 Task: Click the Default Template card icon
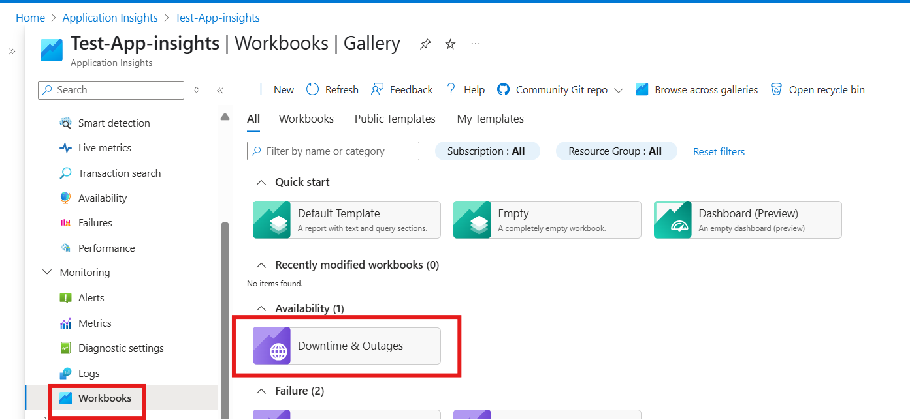coord(272,220)
